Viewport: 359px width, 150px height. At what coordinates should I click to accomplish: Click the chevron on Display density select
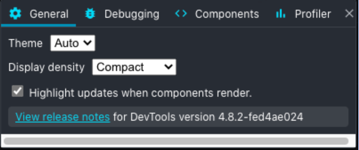168,67
